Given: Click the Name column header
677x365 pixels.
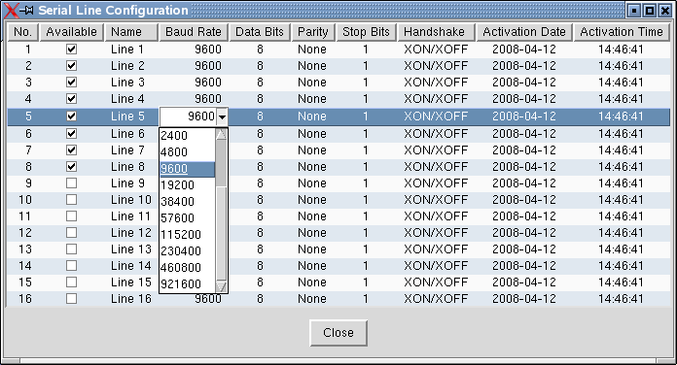Looking at the screenshot, I should pos(131,32).
